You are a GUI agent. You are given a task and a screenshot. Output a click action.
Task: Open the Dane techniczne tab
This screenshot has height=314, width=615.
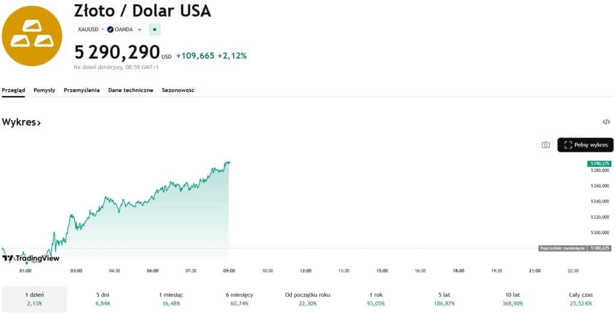pos(130,90)
